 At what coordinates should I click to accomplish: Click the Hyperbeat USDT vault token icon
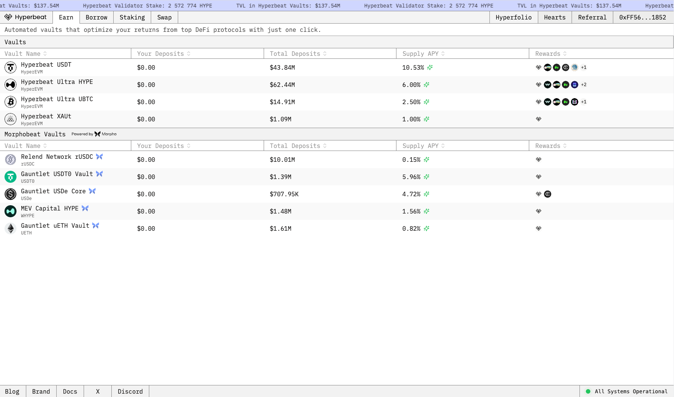pos(11,67)
